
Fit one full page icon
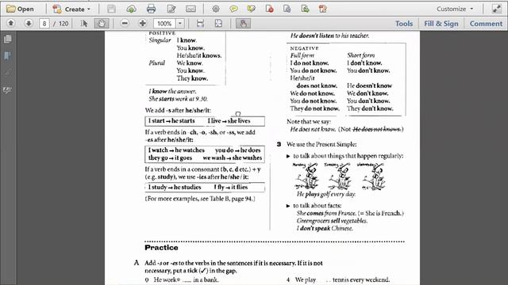[x=219, y=23]
